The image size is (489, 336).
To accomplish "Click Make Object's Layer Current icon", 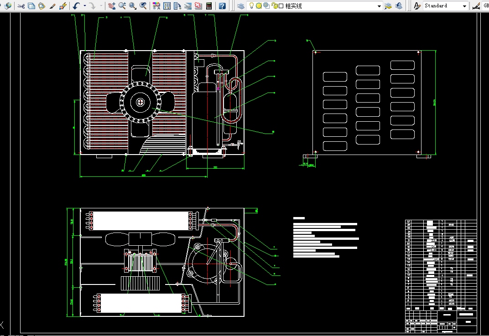I will tap(388, 5).
